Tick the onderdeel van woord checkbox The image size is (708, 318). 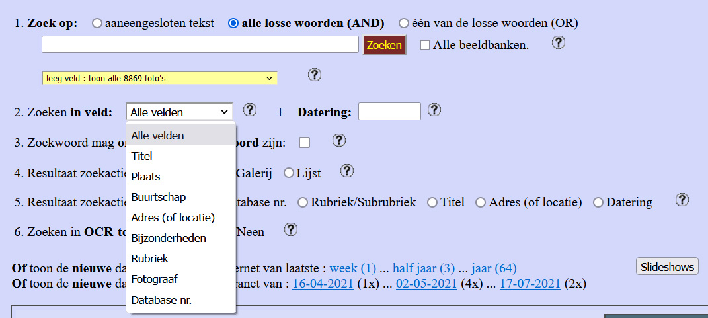click(x=304, y=143)
